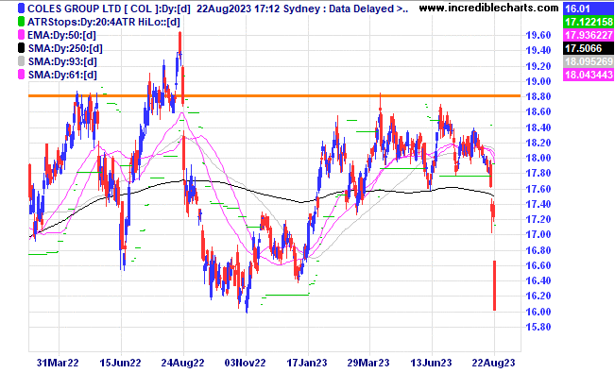Select the SMA:Dy:250:[d] legend label
615x373 pixels.
pos(65,48)
